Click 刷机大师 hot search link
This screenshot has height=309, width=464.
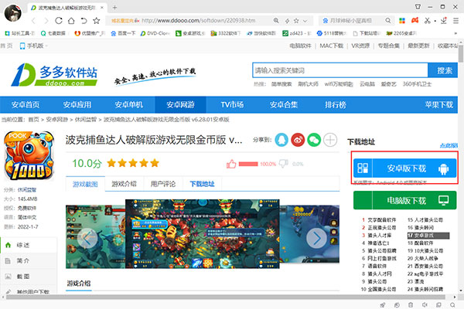[308, 84]
